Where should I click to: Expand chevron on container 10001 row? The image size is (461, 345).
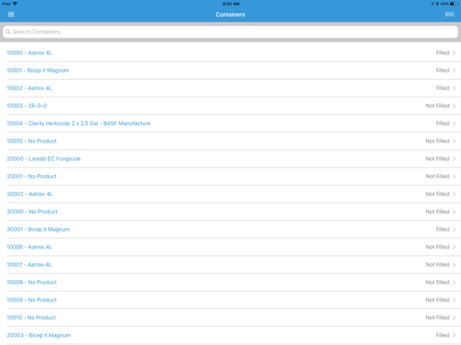coord(454,70)
